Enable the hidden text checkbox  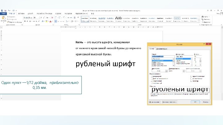[191, 81]
